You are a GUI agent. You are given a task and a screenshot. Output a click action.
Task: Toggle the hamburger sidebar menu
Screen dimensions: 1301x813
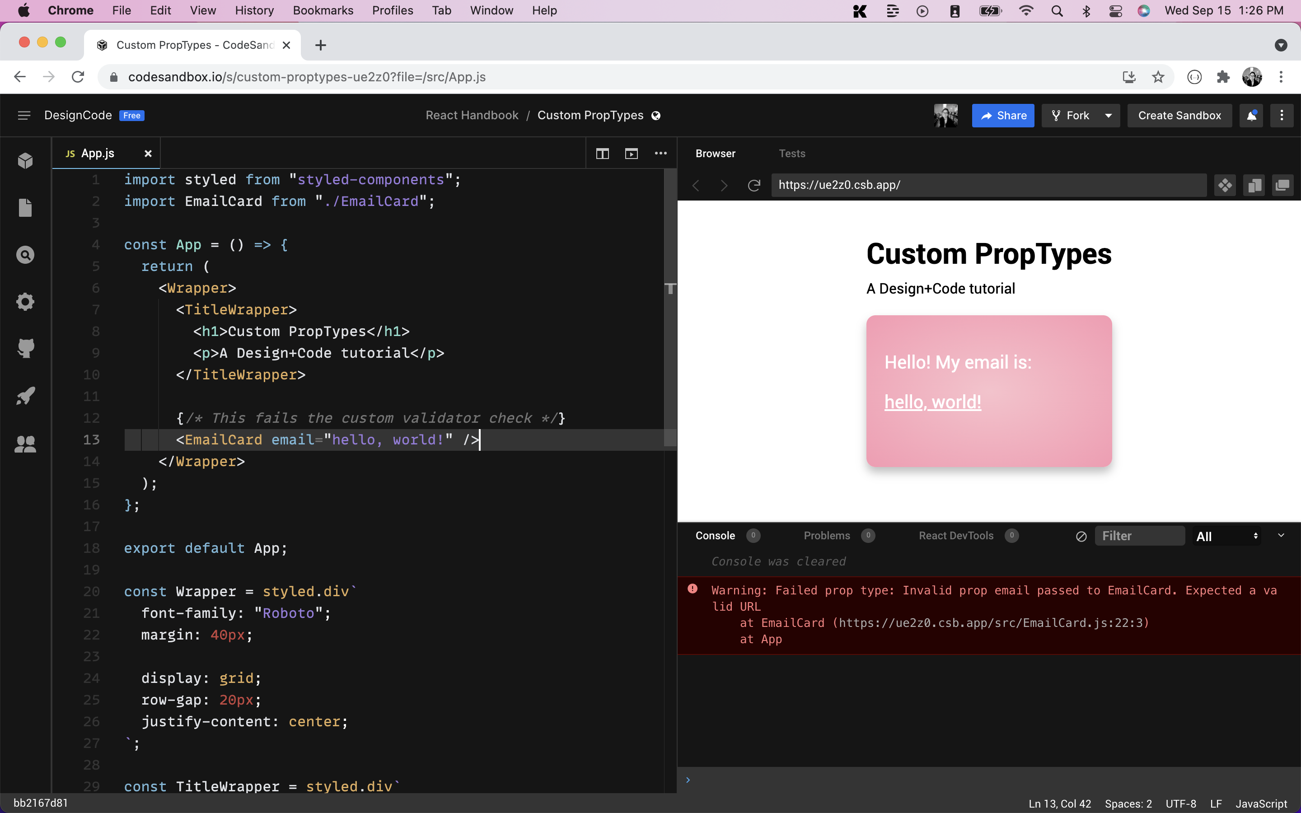click(x=23, y=116)
